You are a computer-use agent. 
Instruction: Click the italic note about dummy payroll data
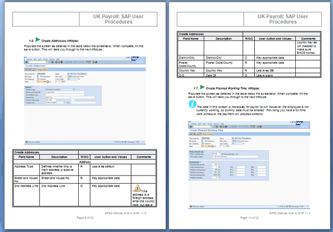[x=253, y=110]
